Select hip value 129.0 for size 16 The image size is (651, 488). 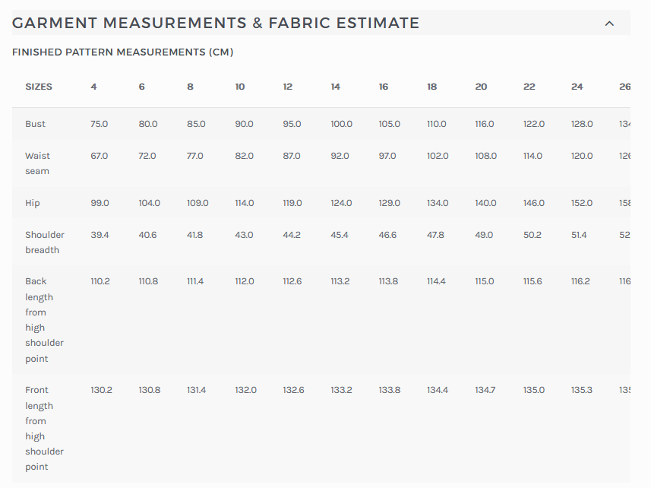coord(389,203)
